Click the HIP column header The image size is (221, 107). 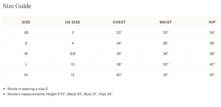coord(212,22)
